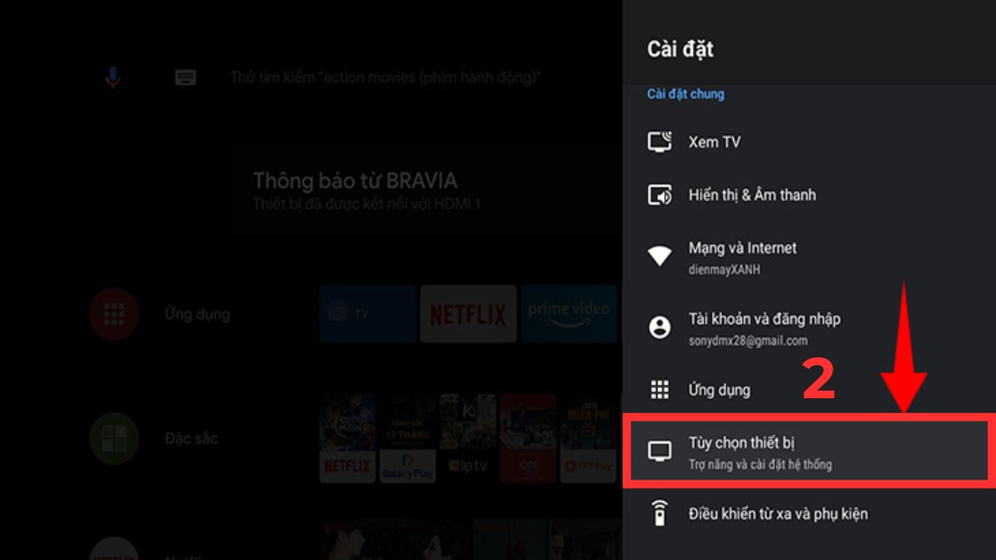Image resolution: width=996 pixels, height=560 pixels.
Task: Click the monitor icon for Tùy chọn thiết bị
Action: point(660,452)
